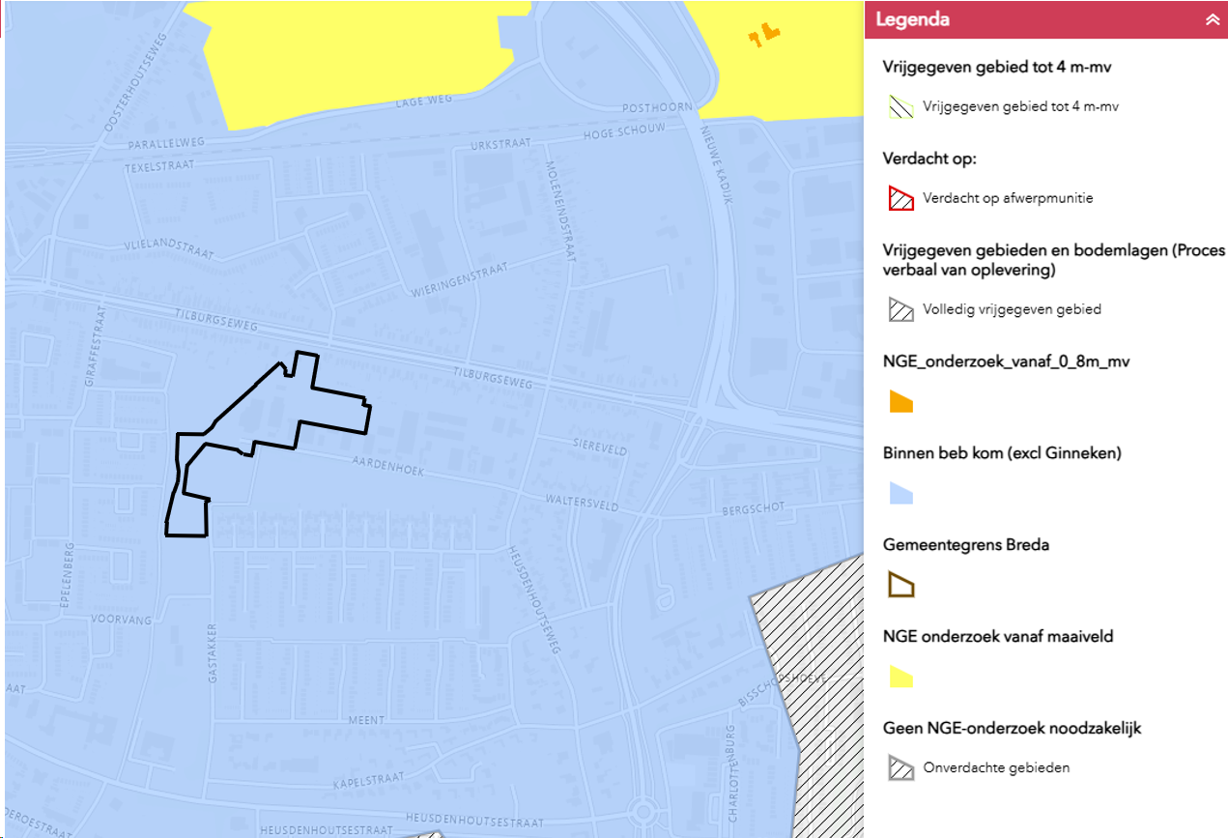Select the 'Verdacht op afwerpmunitie' legend label
This screenshot has height=838, width=1228.
[x=1008, y=198]
